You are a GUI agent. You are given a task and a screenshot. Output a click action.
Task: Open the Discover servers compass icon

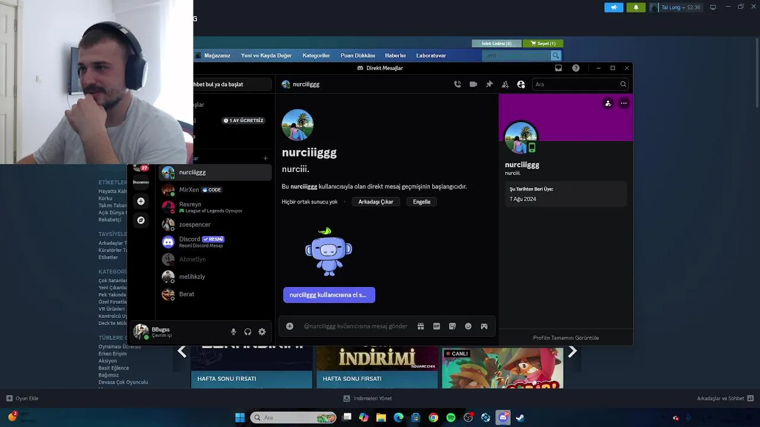coord(141,220)
